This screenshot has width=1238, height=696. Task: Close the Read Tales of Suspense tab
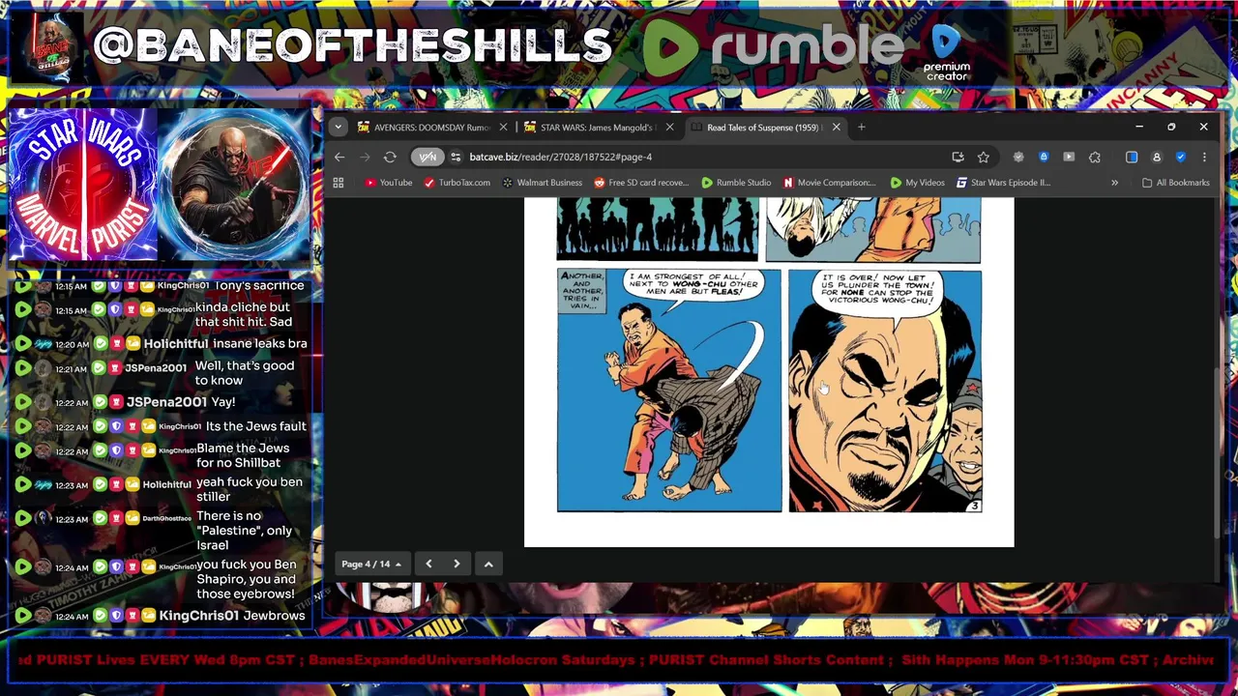coord(837,127)
